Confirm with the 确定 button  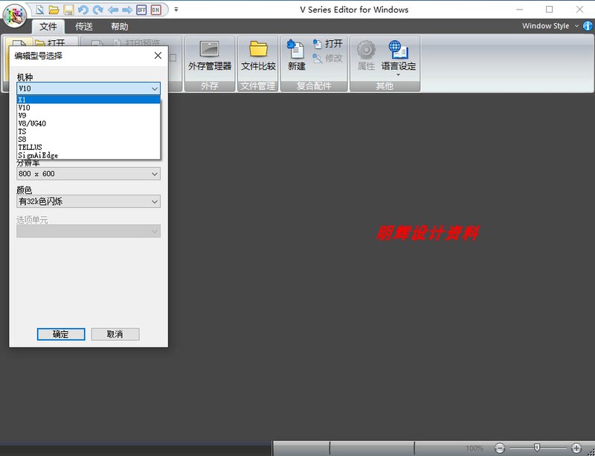tap(61, 334)
